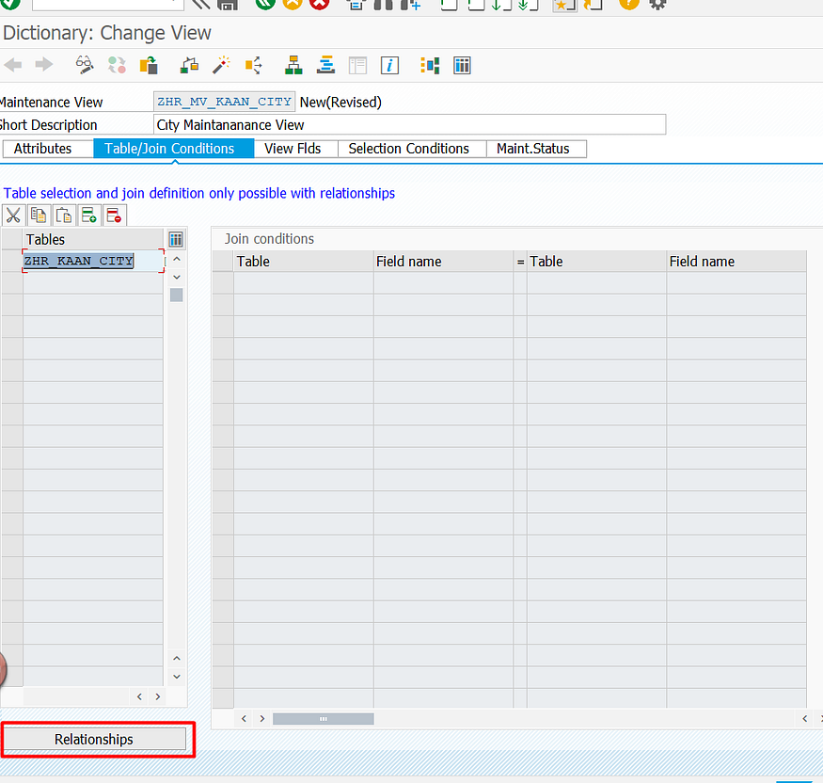The height and width of the screenshot is (783, 823).
Task: Select the row marker beside ZHR_KAAN_CITY
Action: (x=12, y=261)
